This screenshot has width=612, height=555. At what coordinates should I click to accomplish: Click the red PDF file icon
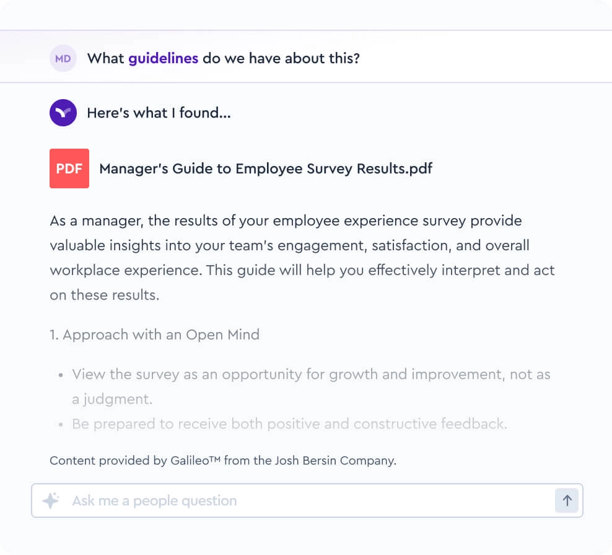coord(69,168)
